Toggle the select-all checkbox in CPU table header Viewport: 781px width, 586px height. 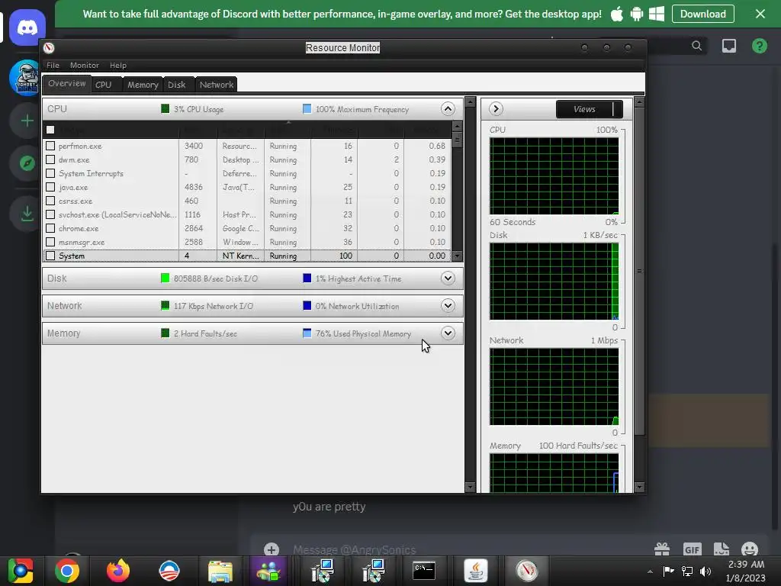(x=50, y=130)
